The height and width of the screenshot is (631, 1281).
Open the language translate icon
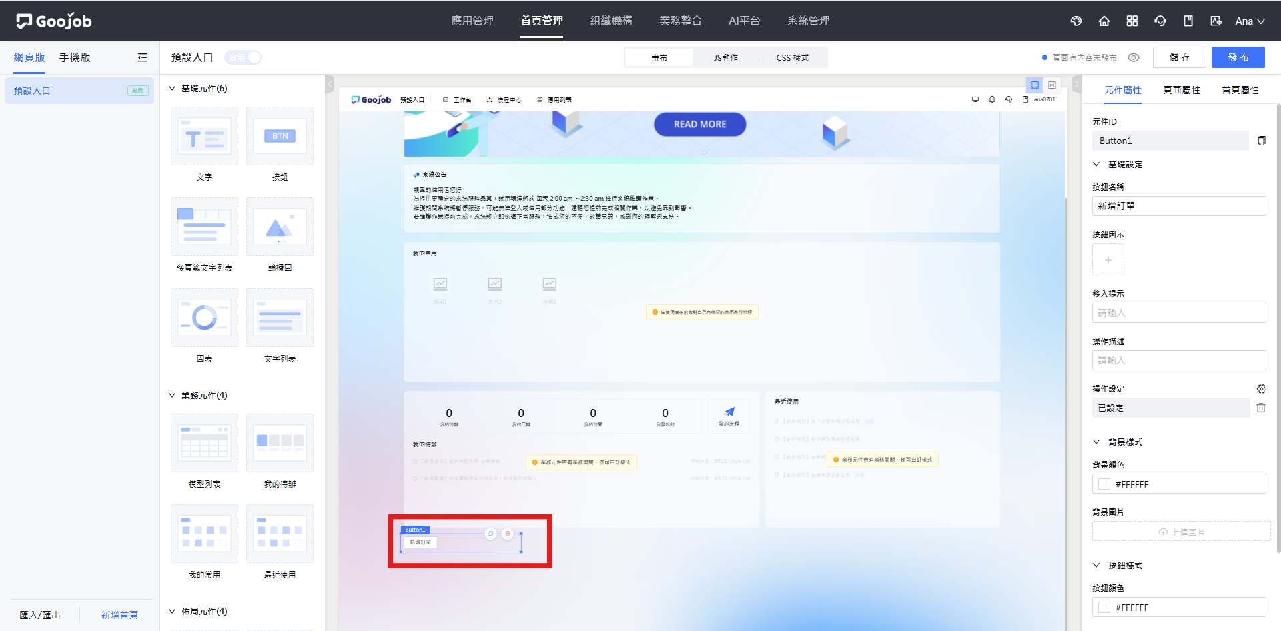click(x=1216, y=21)
